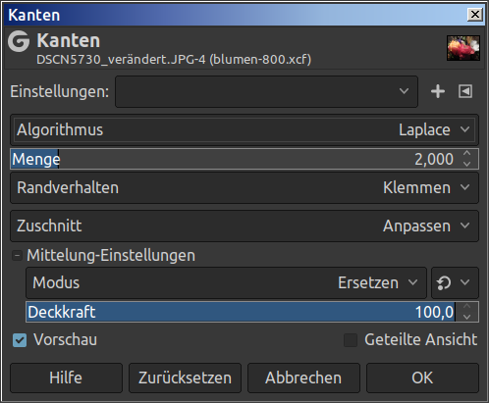Click the Deckkraft value 100,0
Screen dimensions: 489x403
(x=434, y=312)
